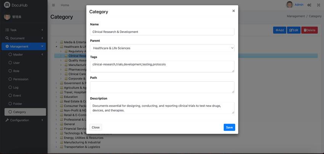Open the Parent dropdown showing Healthcare & Life Sciences

(162, 48)
